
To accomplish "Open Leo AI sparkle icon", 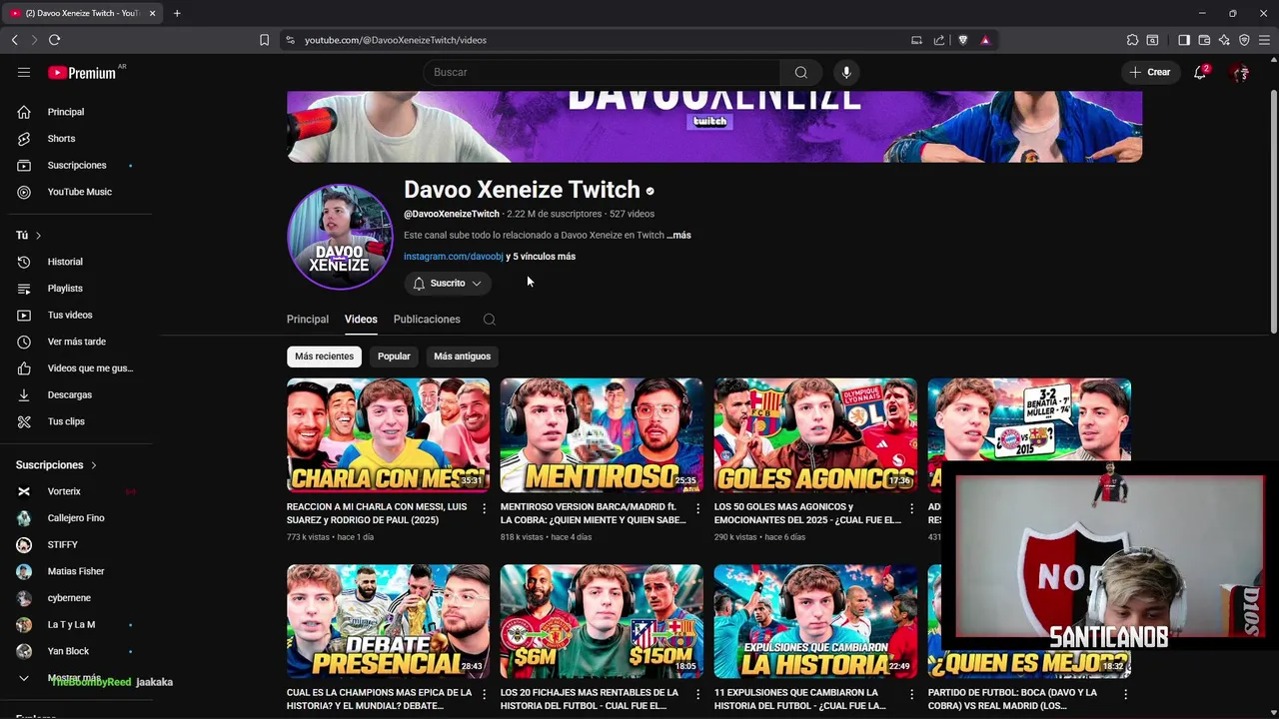I will pos(1224,40).
